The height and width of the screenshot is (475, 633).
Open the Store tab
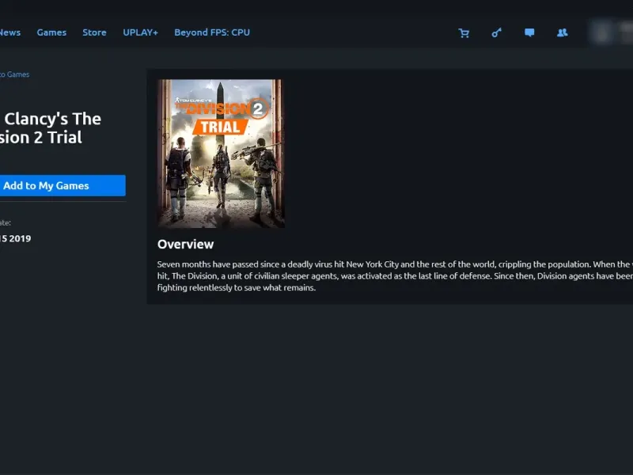(94, 32)
